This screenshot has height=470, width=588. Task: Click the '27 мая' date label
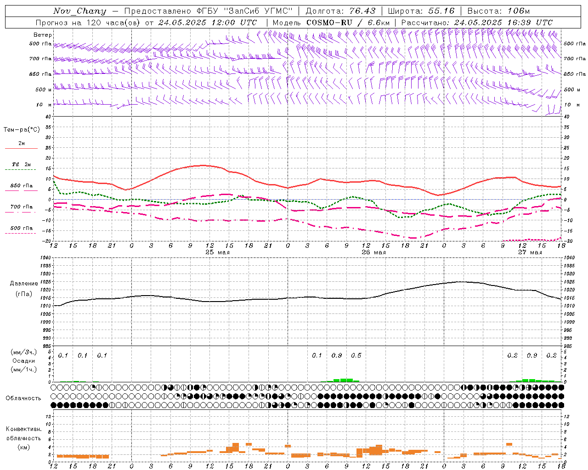530,253
